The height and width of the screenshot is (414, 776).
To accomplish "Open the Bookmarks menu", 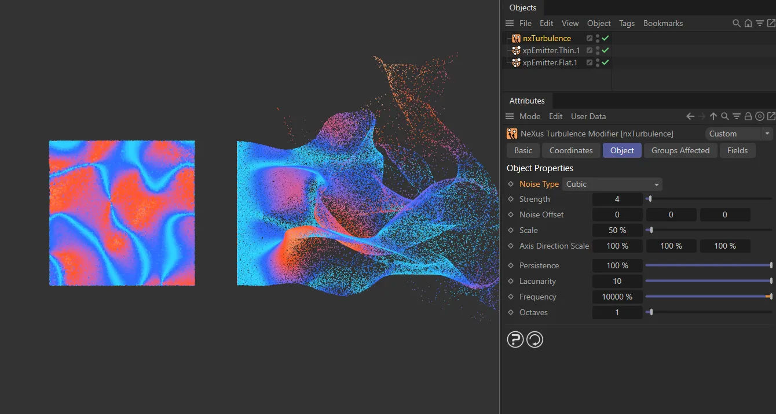I will click(x=662, y=23).
